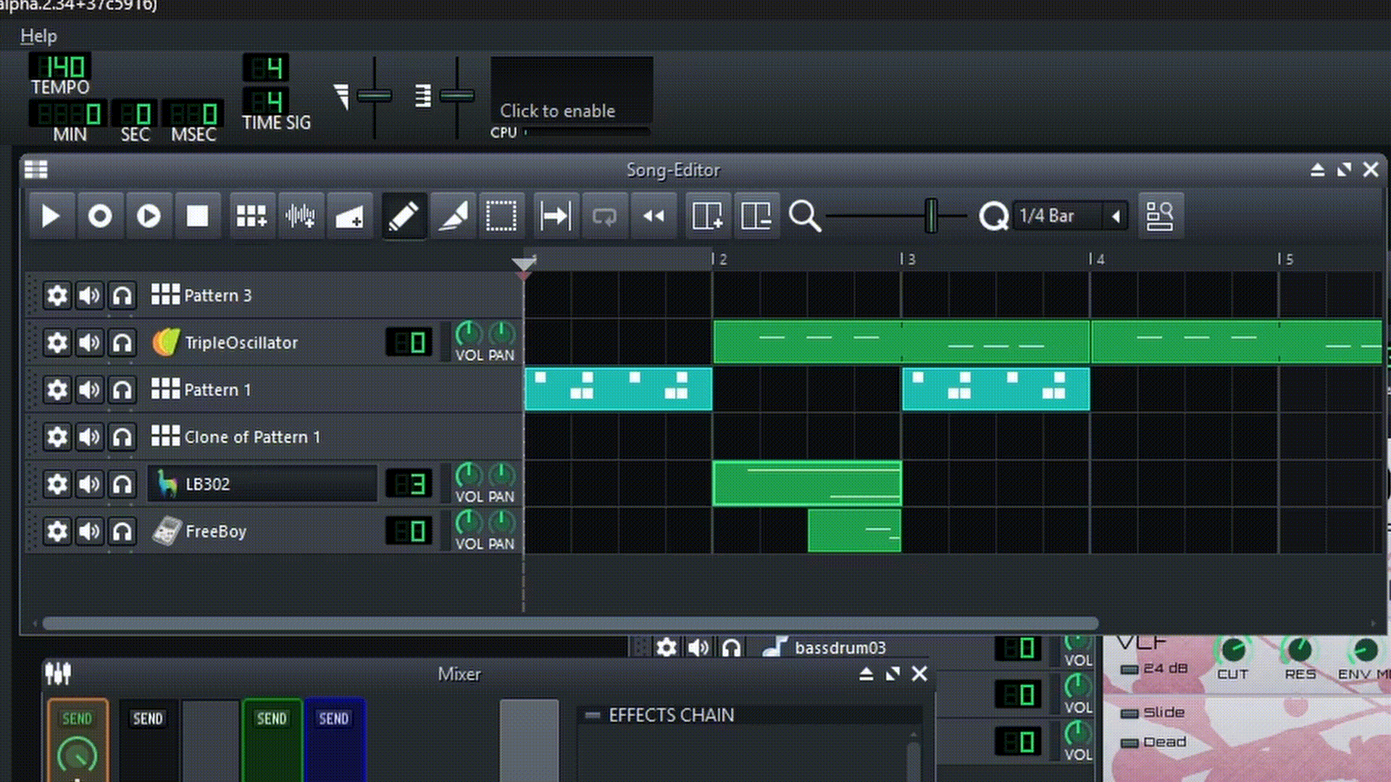Viewport: 1391px width, 782px height.
Task: Open the TripleOscillator gear menu
Action: (57, 342)
